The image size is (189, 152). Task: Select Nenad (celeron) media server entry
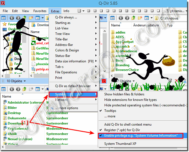pos(18,139)
